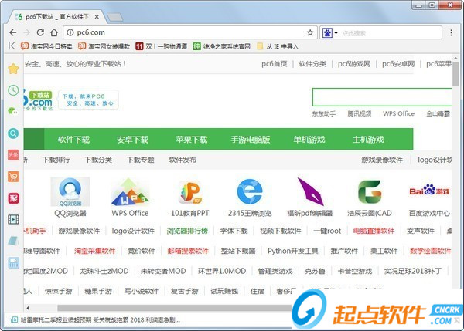Click the vertical scrollbar thumb

tap(455, 74)
